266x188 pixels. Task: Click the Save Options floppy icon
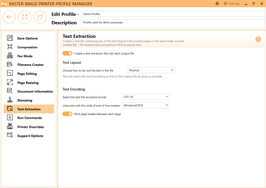10,38
